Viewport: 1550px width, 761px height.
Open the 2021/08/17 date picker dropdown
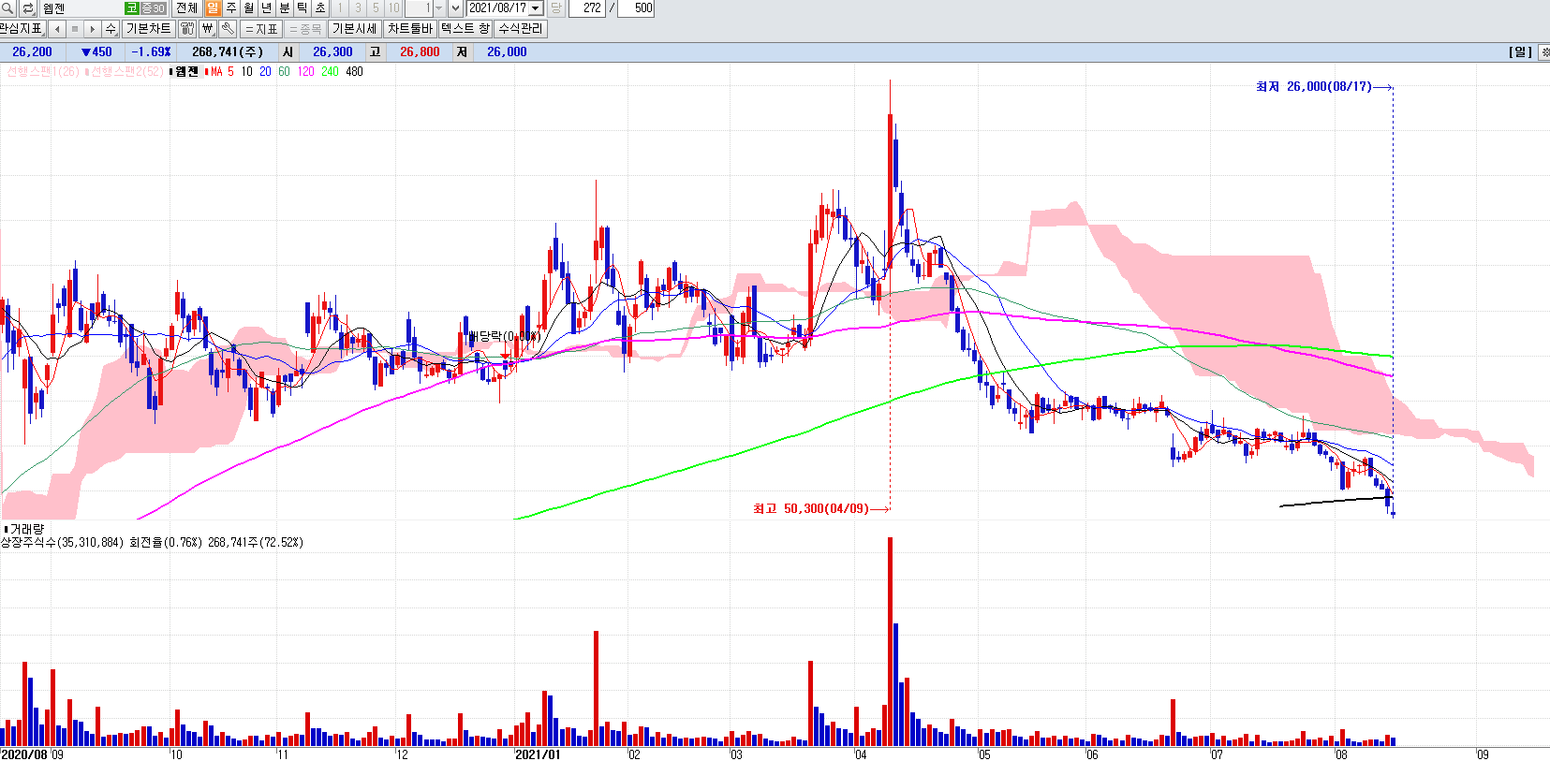pyautogui.click(x=536, y=7)
